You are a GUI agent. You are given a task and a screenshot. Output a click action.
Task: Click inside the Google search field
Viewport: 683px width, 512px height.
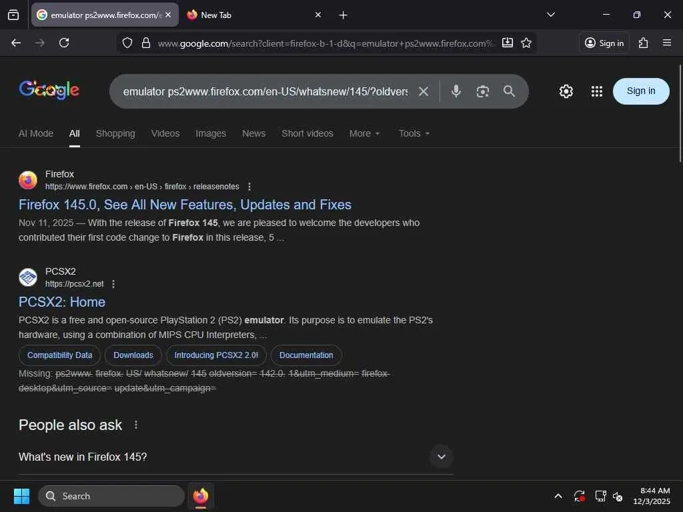(x=265, y=91)
